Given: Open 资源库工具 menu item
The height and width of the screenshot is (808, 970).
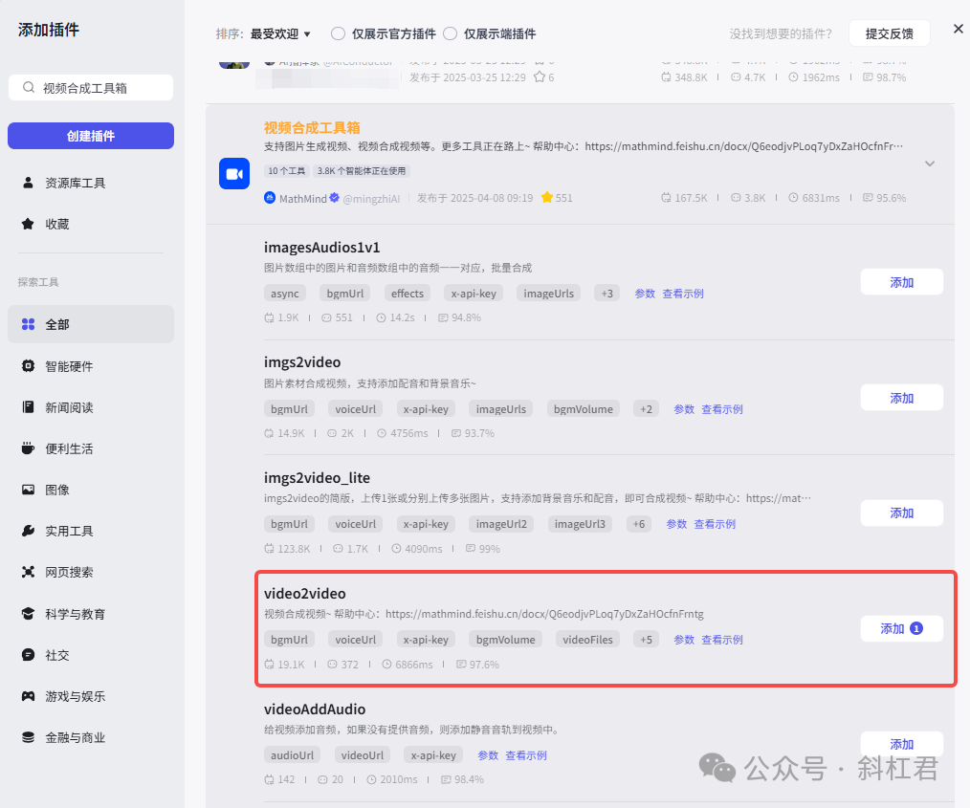Looking at the screenshot, I should 90,183.
